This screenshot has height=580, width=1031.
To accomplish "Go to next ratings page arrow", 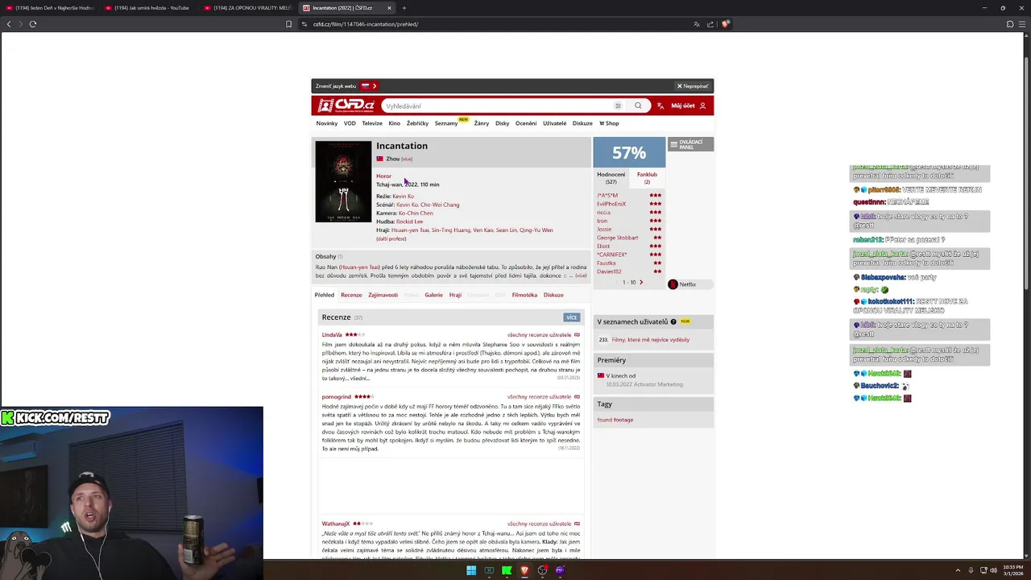I will point(641,283).
